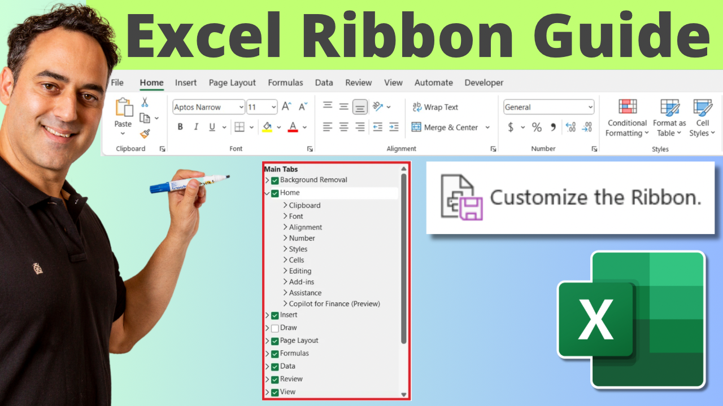Click the Main Tabs list scrollbar thumb

(403, 258)
